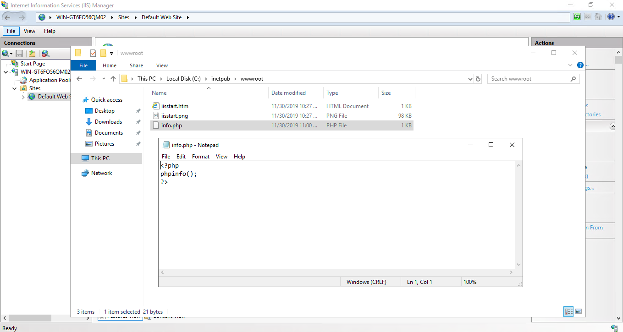Open the Home tab in Explorer ribbon
The height and width of the screenshot is (332, 623).
tap(110, 65)
